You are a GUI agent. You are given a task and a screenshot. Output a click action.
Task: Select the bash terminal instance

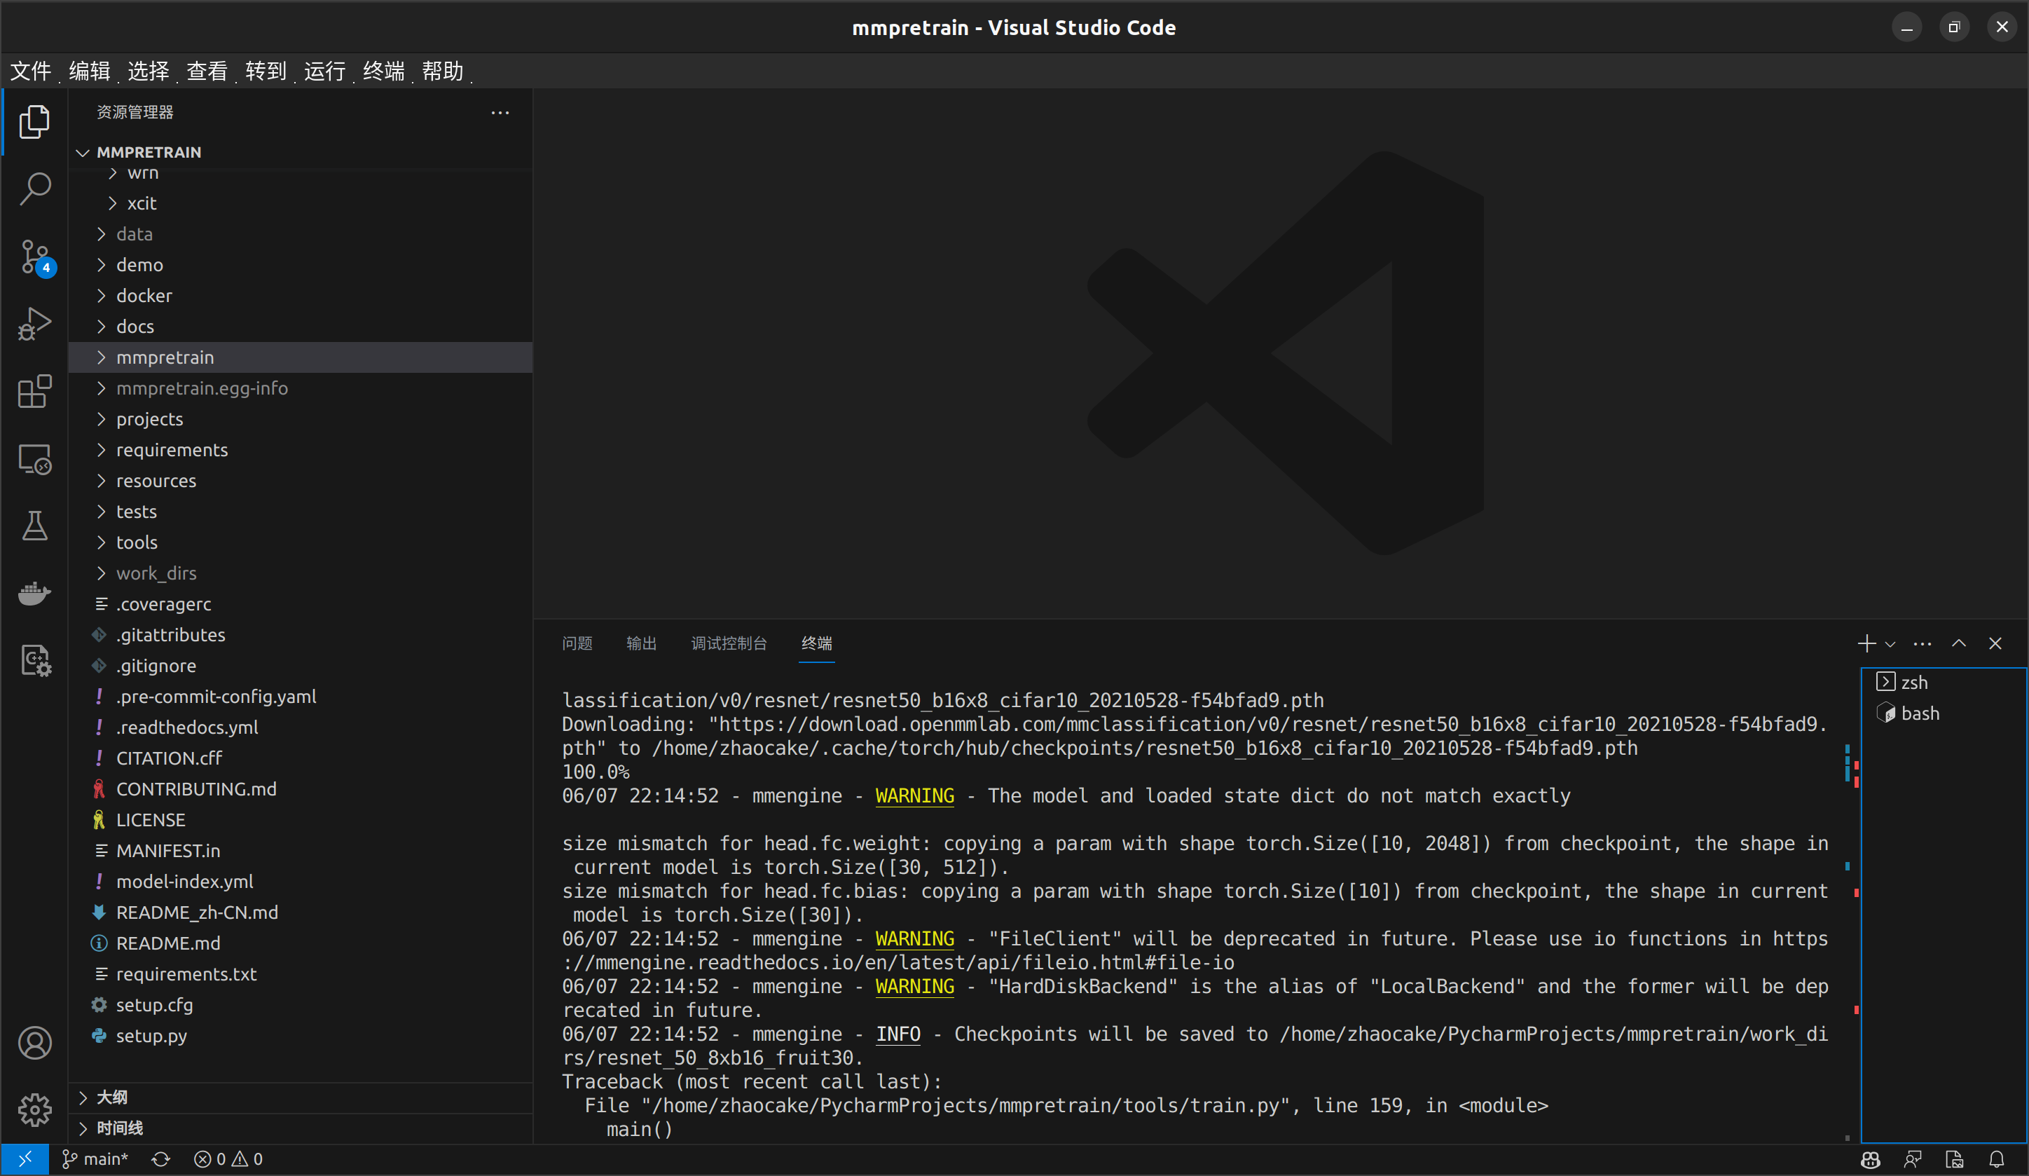1943,713
